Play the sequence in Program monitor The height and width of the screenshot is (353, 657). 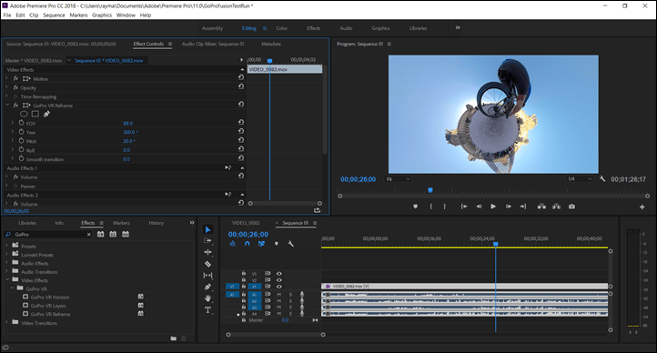(493, 207)
